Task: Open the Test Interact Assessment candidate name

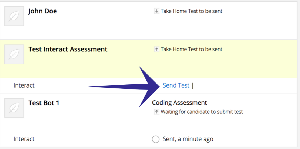Action: 68,49
